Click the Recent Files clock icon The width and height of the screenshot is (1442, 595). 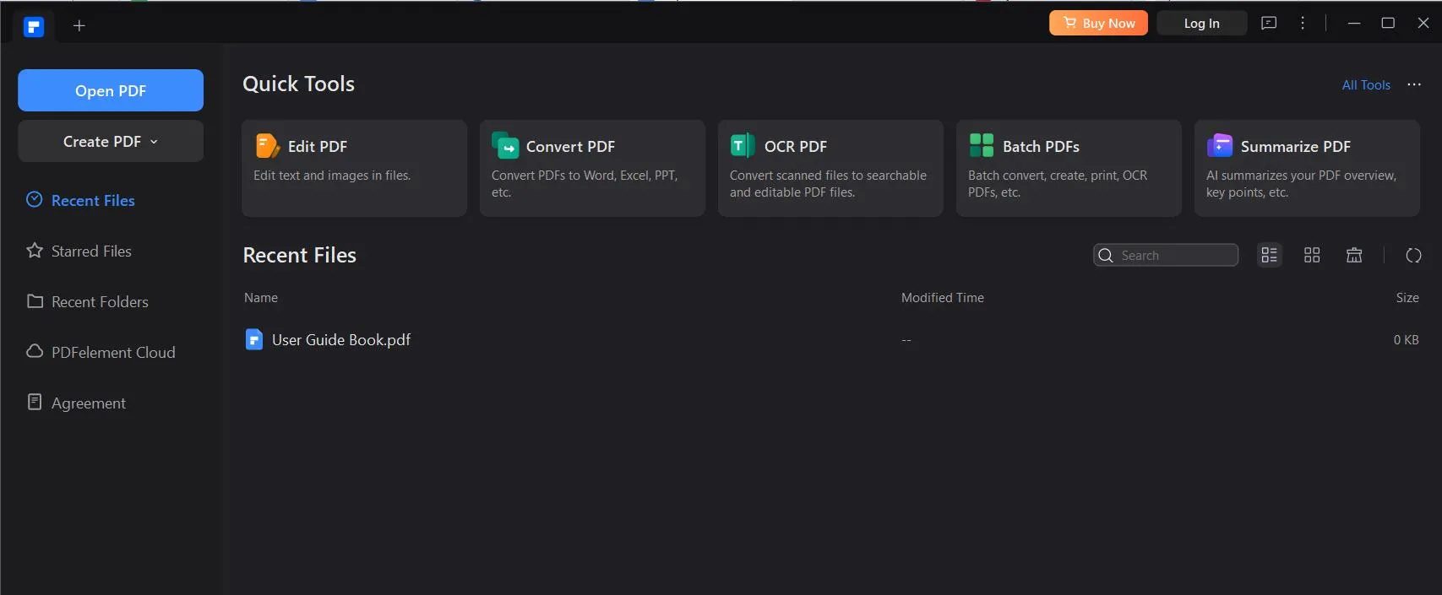35,199
